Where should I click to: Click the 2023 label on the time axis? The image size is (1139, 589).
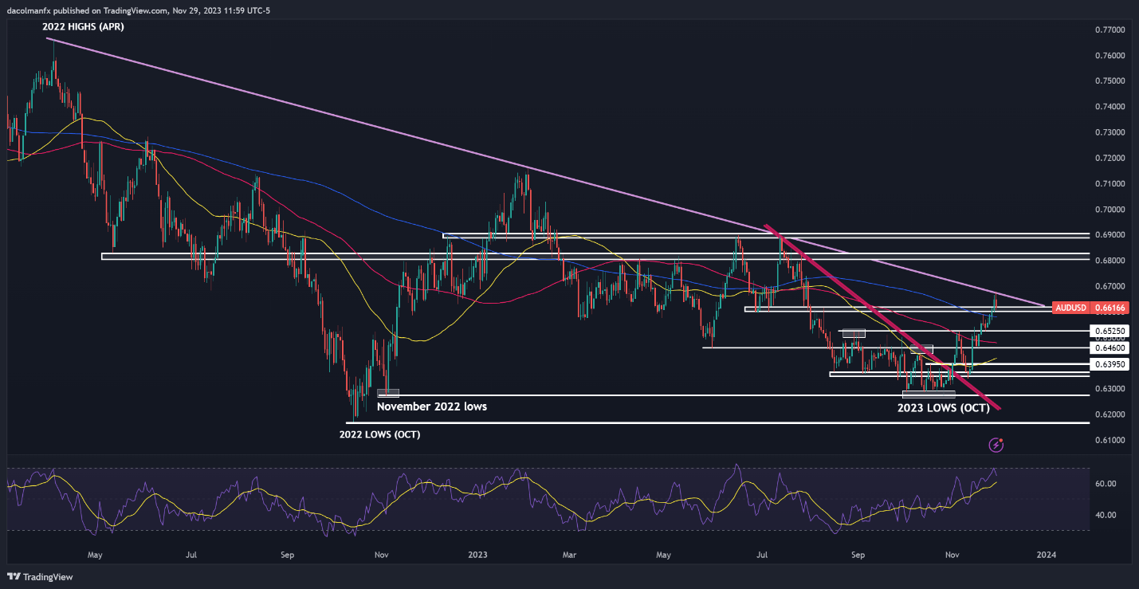pos(477,554)
